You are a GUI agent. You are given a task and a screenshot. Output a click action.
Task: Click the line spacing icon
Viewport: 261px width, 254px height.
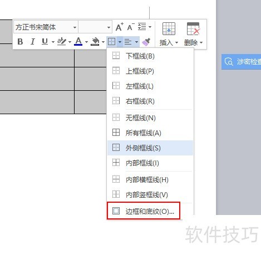(x=142, y=27)
